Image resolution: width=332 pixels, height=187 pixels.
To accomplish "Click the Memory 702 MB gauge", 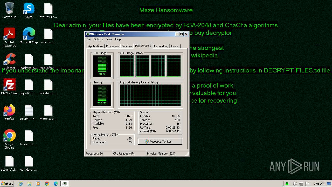I will coord(102,95).
